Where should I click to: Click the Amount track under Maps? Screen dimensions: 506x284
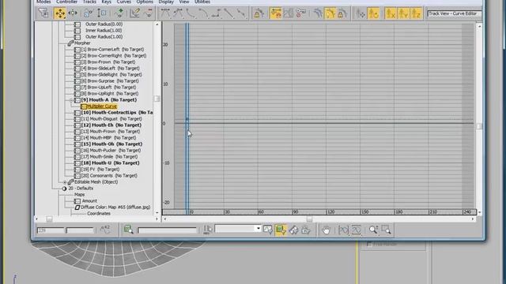coord(89,200)
